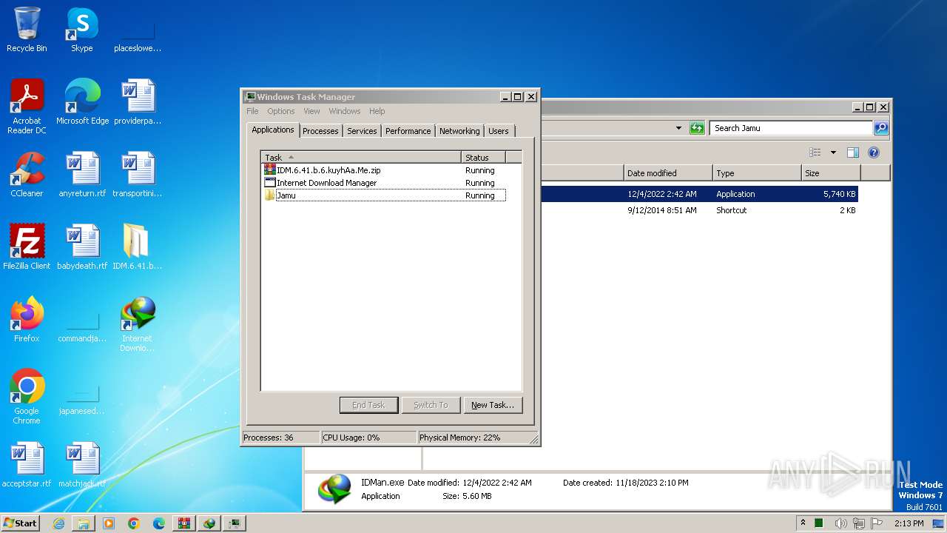The height and width of the screenshot is (533, 947).
Task: Open Task Manager Help menu
Action: (x=377, y=111)
